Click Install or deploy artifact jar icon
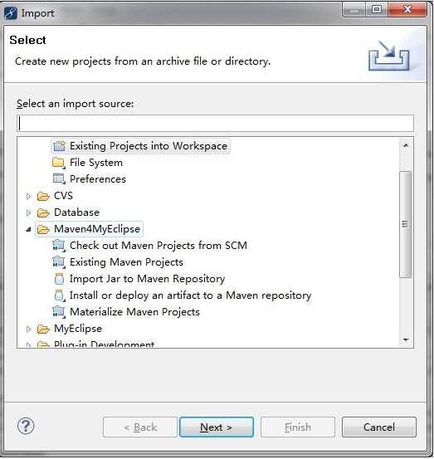 point(59,295)
